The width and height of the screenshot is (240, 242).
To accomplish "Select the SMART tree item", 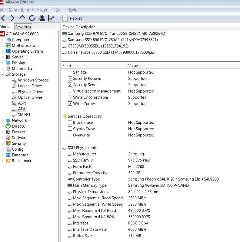I will click(x=24, y=115).
